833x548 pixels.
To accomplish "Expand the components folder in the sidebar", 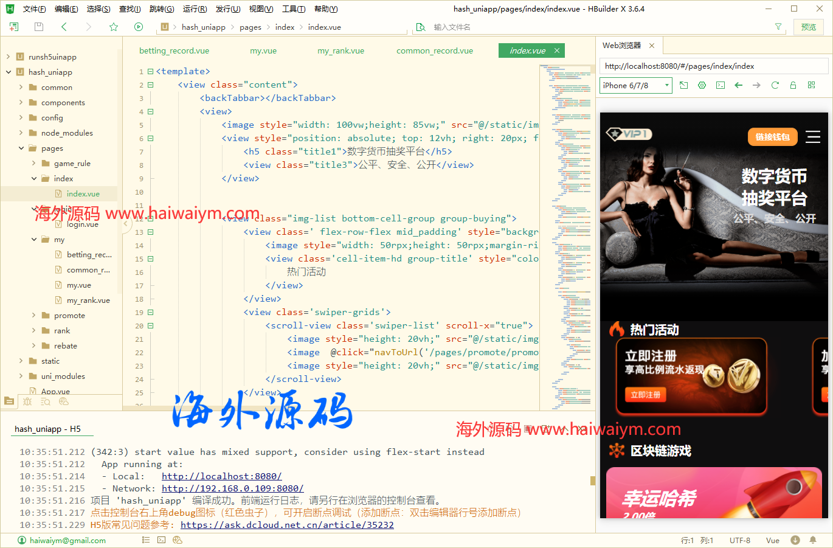I will [21, 102].
